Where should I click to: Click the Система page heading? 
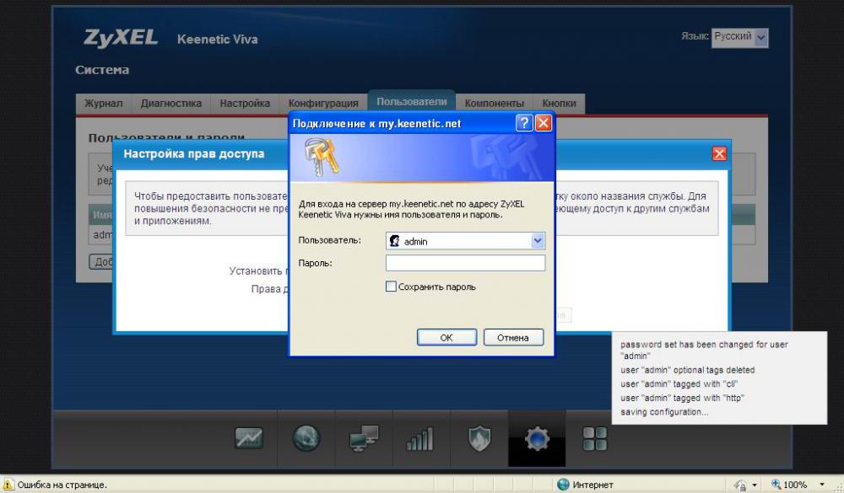pyautogui.click(x=102, y=70)
